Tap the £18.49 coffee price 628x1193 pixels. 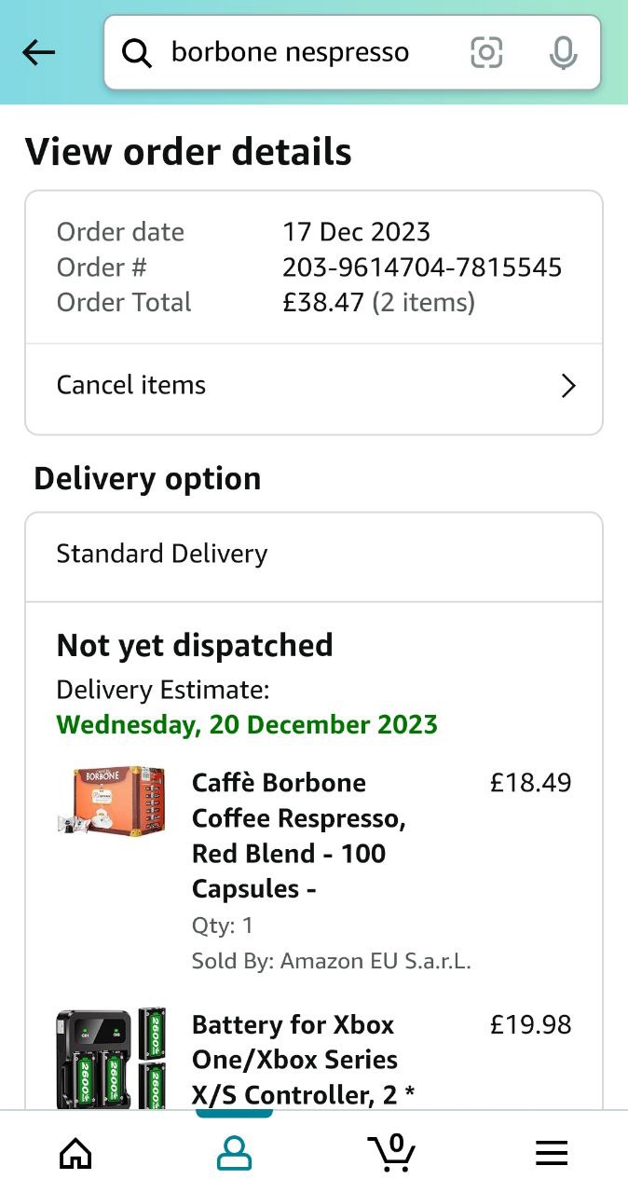click(530, 783)
